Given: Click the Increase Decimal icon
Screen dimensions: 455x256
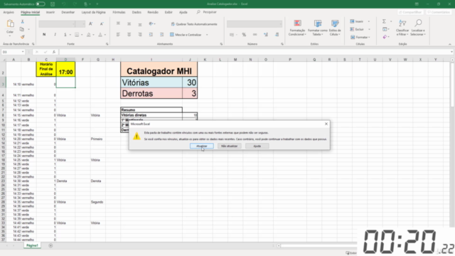Looking at the screenshot, I should tap(266, 35).
